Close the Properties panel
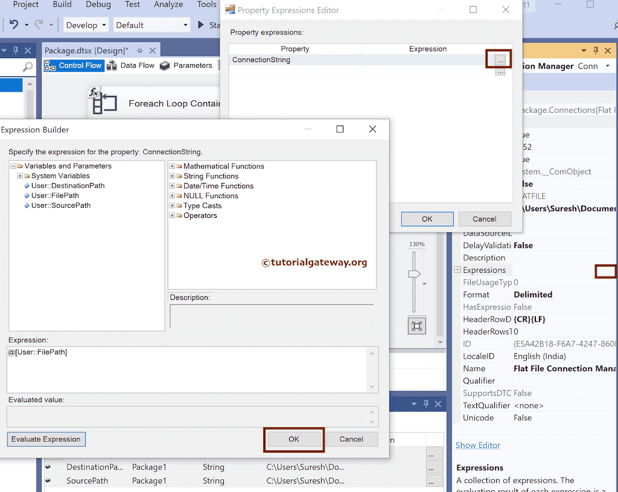This screenshot has width=618, height=492. click(608, 51)
